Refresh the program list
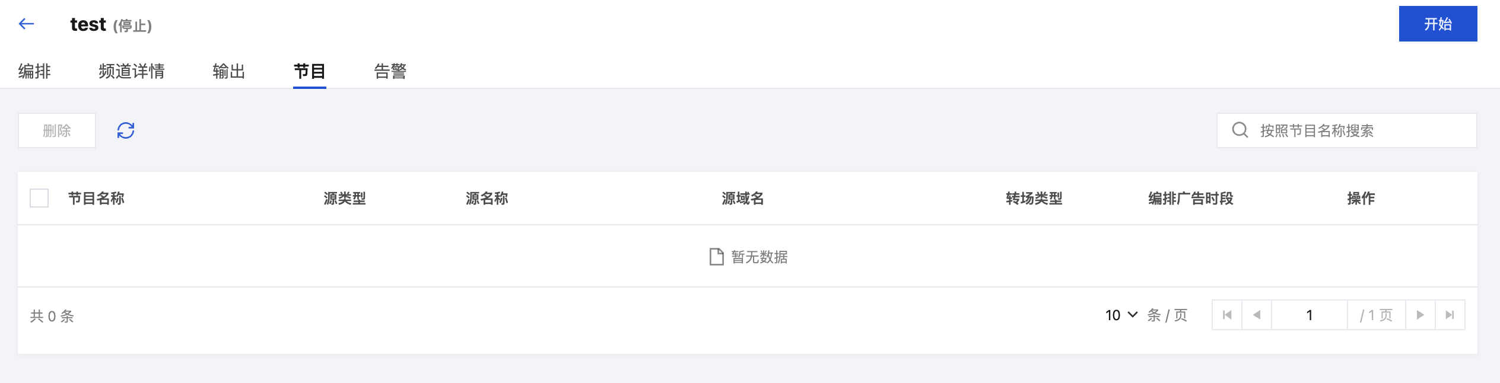The width and height of the screenshot is (1500, 383). pyautogui.click(x=126, y=130)
